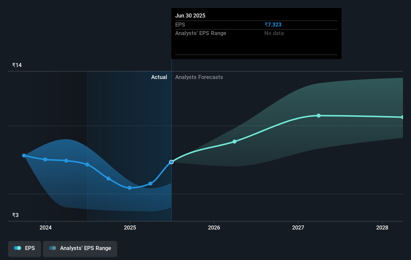Click the blue dot in EPS legend

pos(16,248)
